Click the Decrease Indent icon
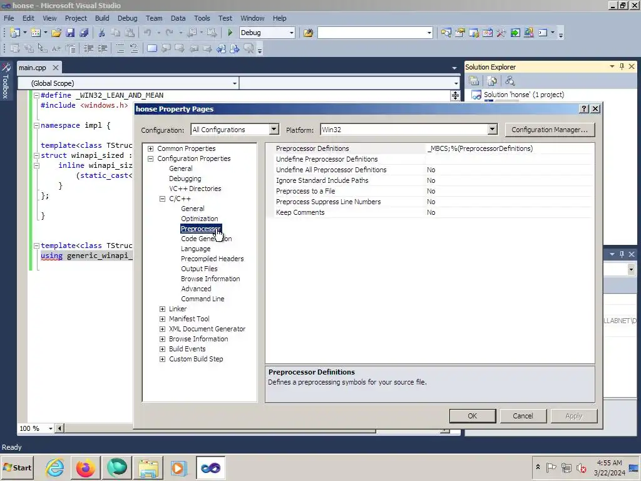The image size is (641, 481). point(88,49)
